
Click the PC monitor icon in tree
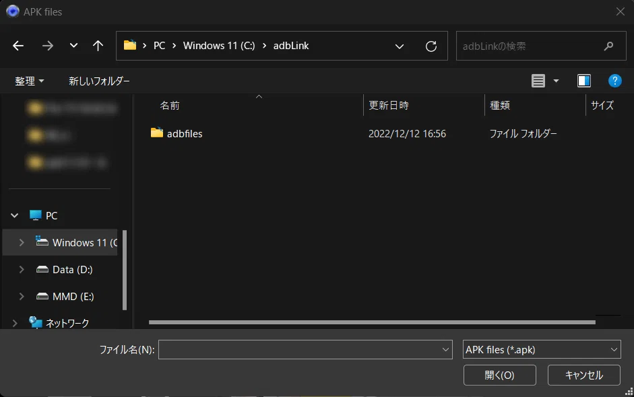35,215
